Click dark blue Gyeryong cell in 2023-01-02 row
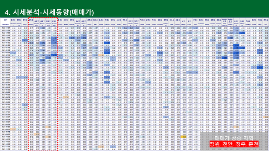Screen dimensions: 269x151 tap(107, 43)
